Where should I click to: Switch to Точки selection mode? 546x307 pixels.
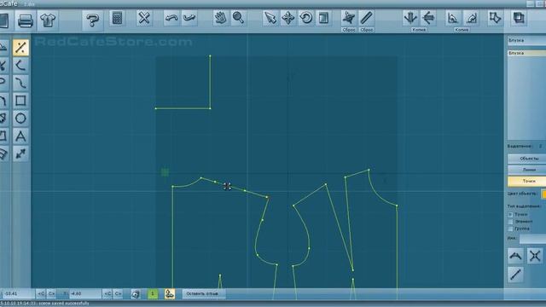[527, 182]
